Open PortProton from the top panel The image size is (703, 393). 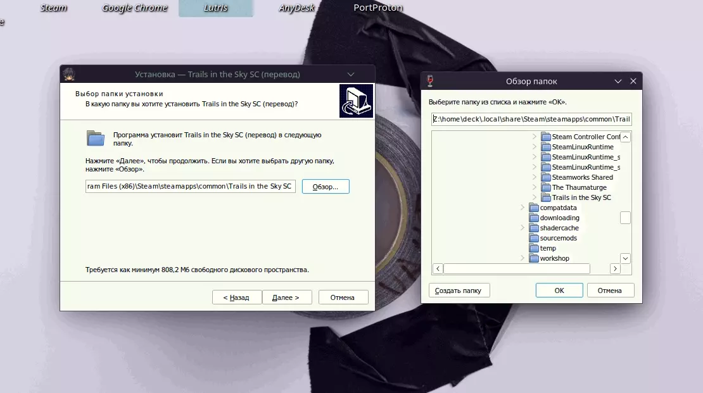point(378,8)
